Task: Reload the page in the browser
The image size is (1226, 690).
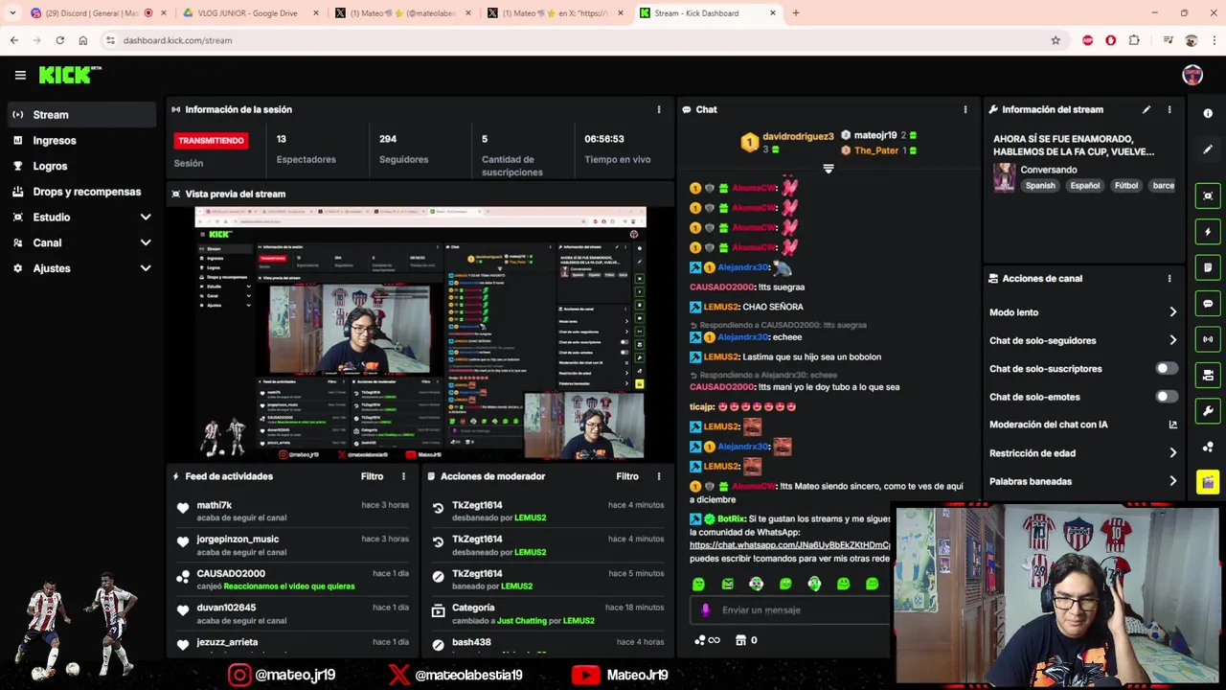Action: (x=59, y=40)
